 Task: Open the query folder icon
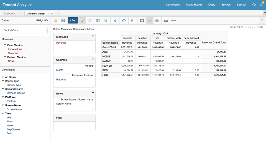pos(55,20)
